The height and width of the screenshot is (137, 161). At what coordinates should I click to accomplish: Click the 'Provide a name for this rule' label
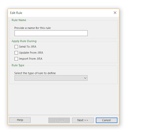pyautogui.click(x=32, y=28)
